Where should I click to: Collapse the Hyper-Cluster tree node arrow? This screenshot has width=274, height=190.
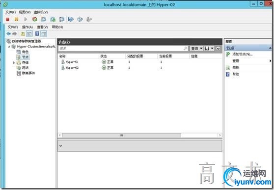click(9, 47)
